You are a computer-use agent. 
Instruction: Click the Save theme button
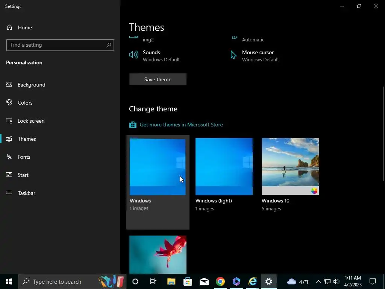click(158, 79)
